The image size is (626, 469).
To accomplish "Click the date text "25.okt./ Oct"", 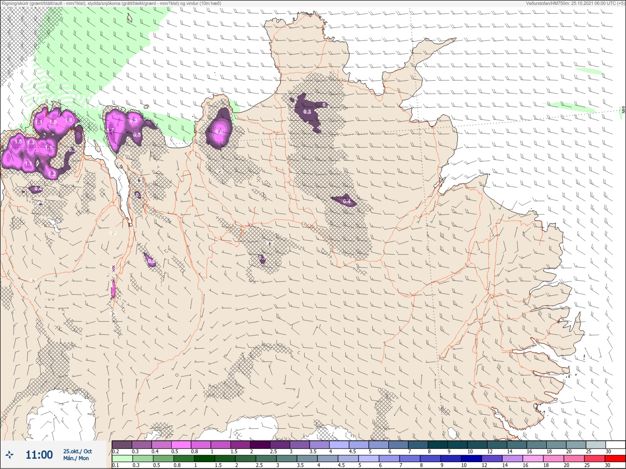I will (x=77, y=451).
